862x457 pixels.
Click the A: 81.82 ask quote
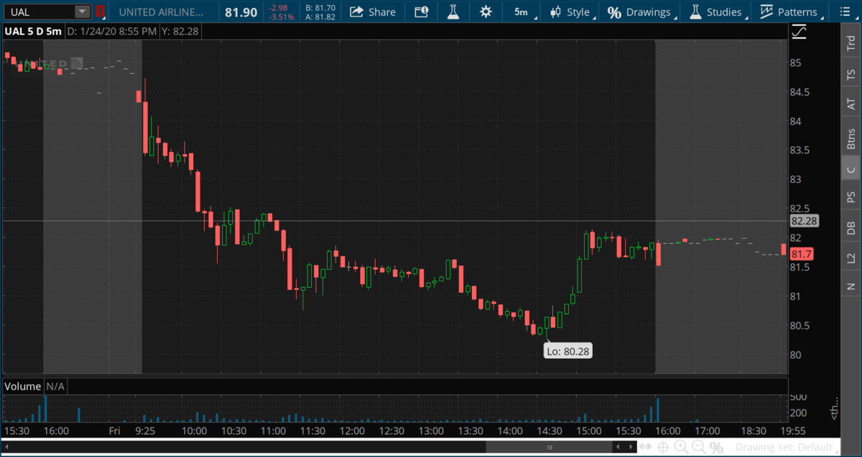pyautogui.click(x=320, y=17)
